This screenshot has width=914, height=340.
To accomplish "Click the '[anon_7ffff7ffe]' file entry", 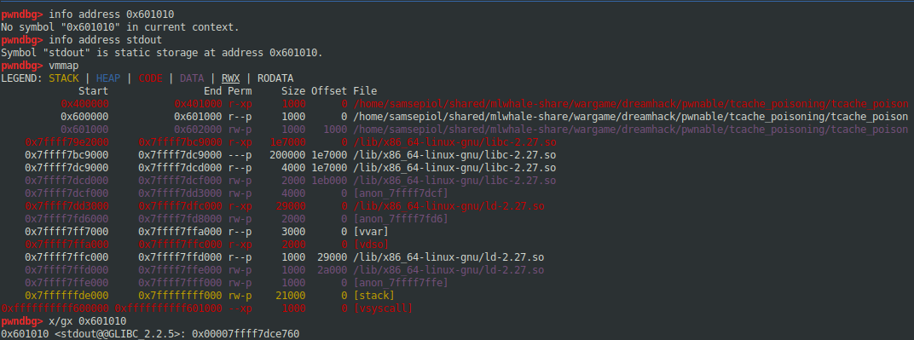I will pyautogui.click(x=401, y=283).
